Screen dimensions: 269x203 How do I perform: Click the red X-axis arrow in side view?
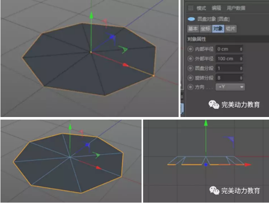248,164
